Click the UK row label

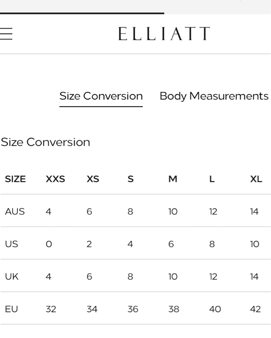[12, 277]
